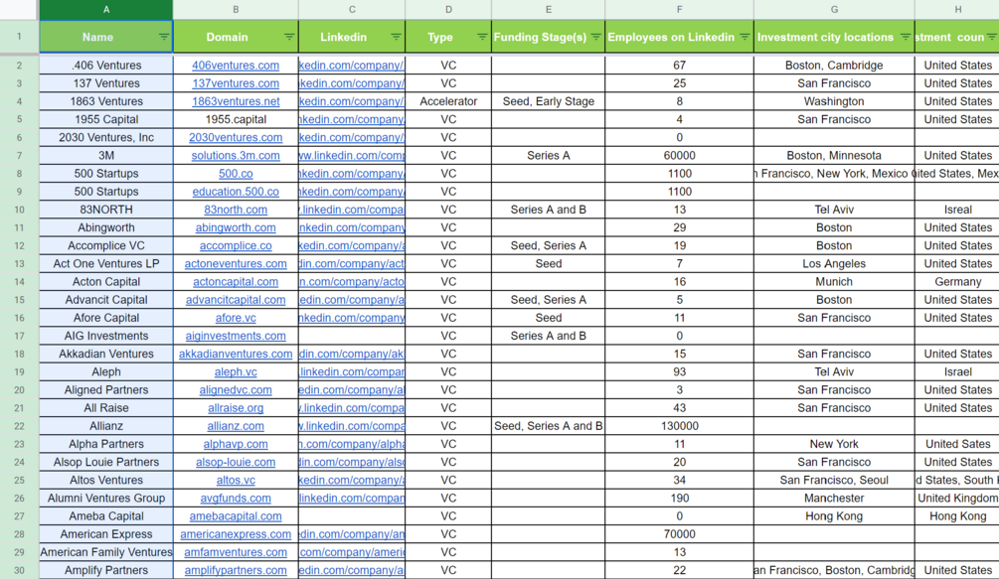Select the 'Accelerator' type cell
The image size is (999, 579).
tap(448, 101)
